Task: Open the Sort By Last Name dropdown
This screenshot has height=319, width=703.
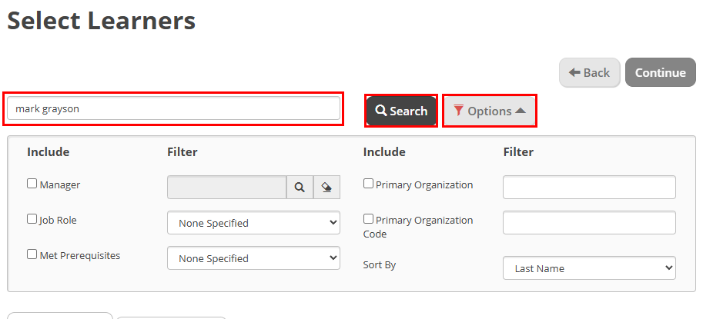Action: click(589, 268)
